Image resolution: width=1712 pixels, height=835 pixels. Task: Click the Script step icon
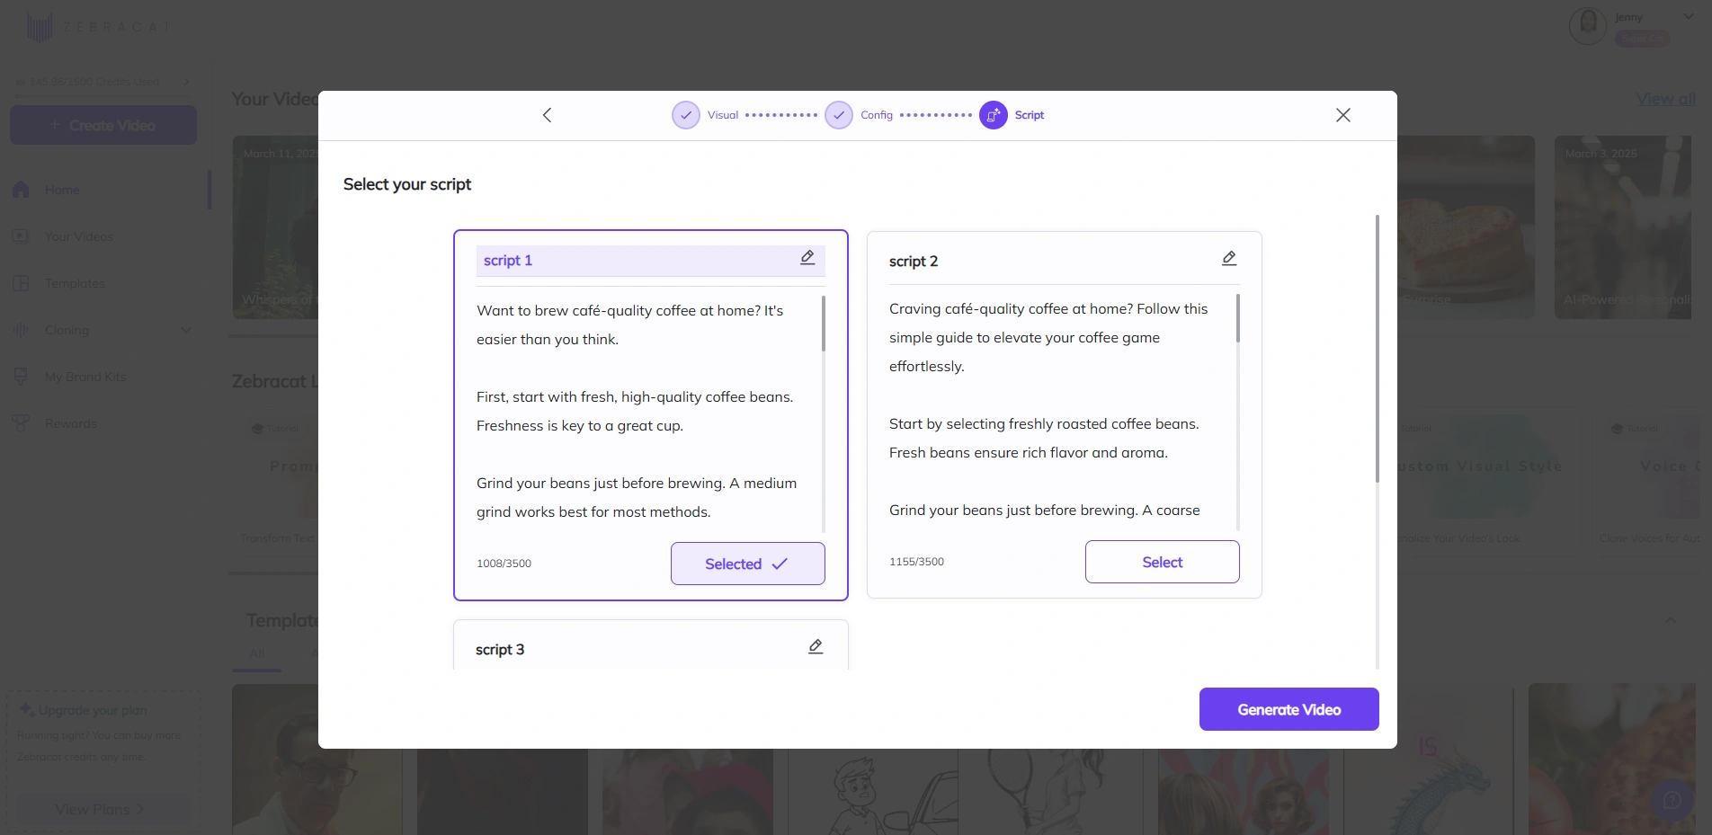(994, 115)
